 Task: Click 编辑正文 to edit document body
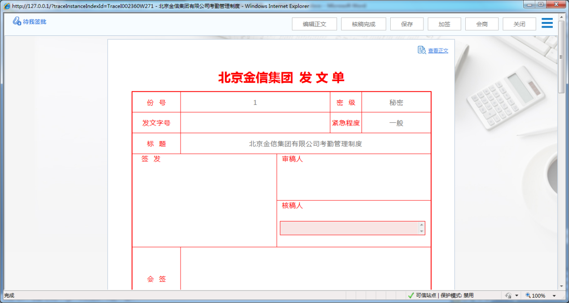(x=314, y=24)
